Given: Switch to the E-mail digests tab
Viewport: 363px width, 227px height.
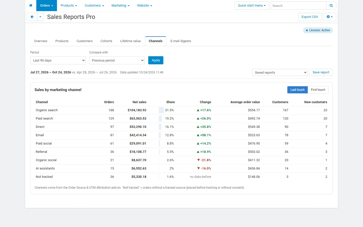Looking at the screenshot, I should (181, 41).
